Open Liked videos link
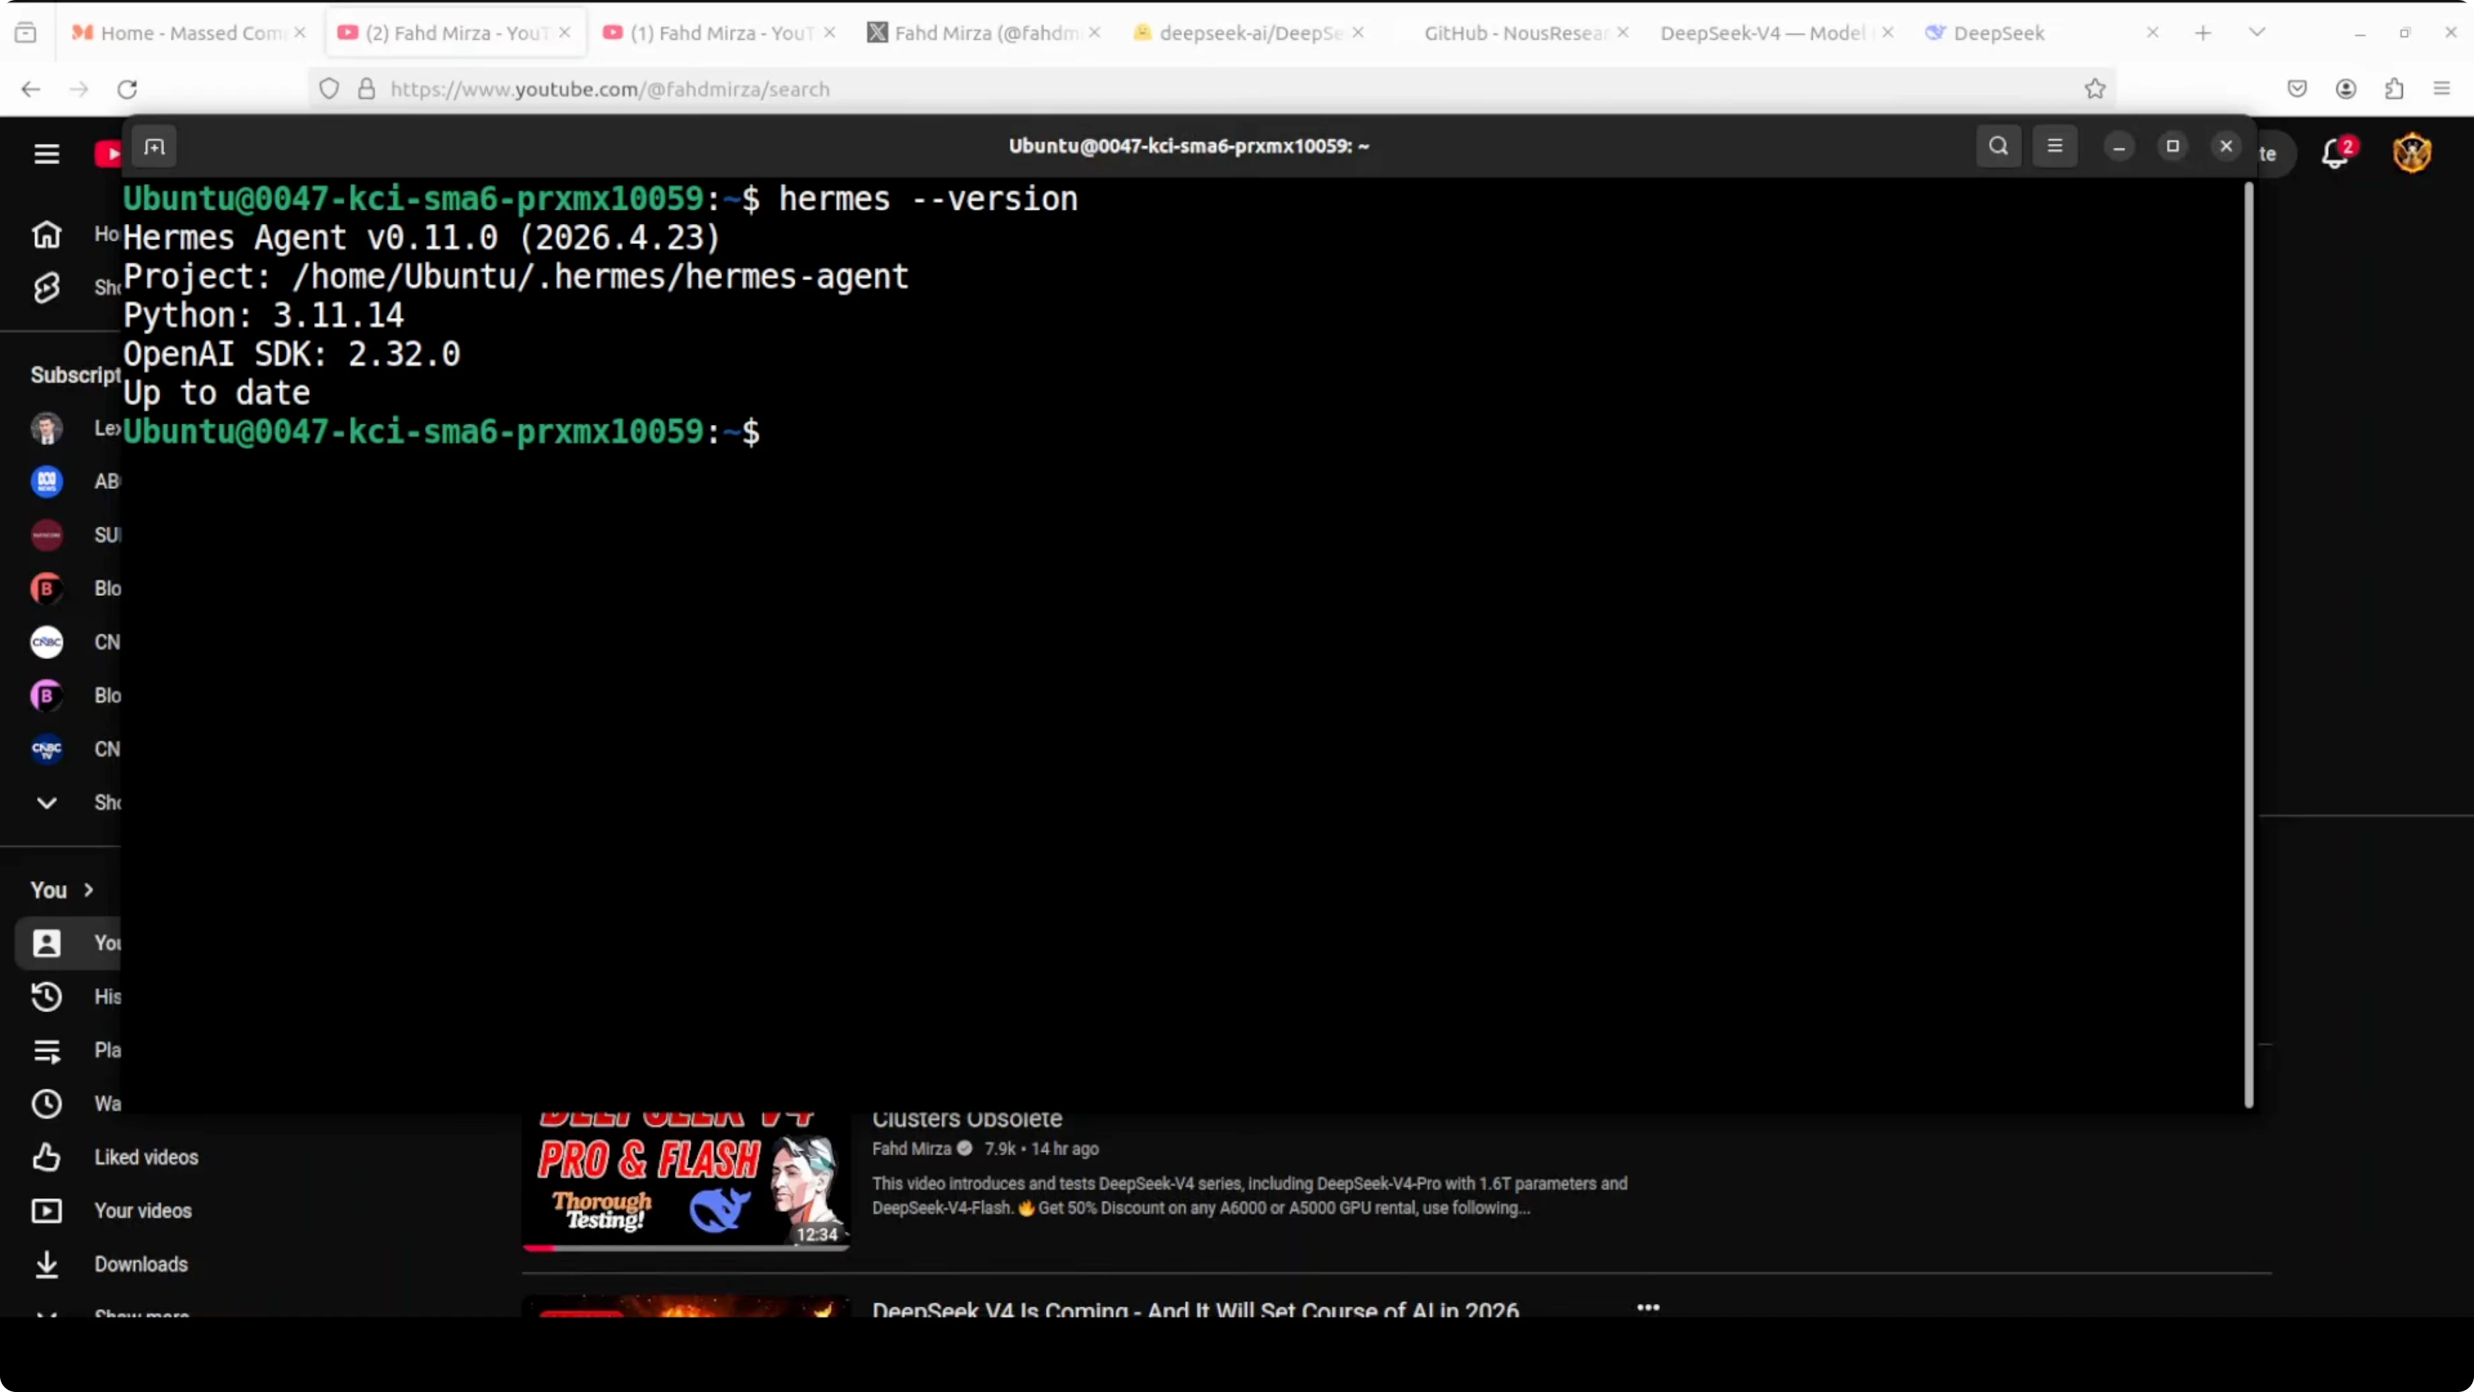Image resolution: width=2474 pixels, height=1392 pixels. coord(145,1157)
